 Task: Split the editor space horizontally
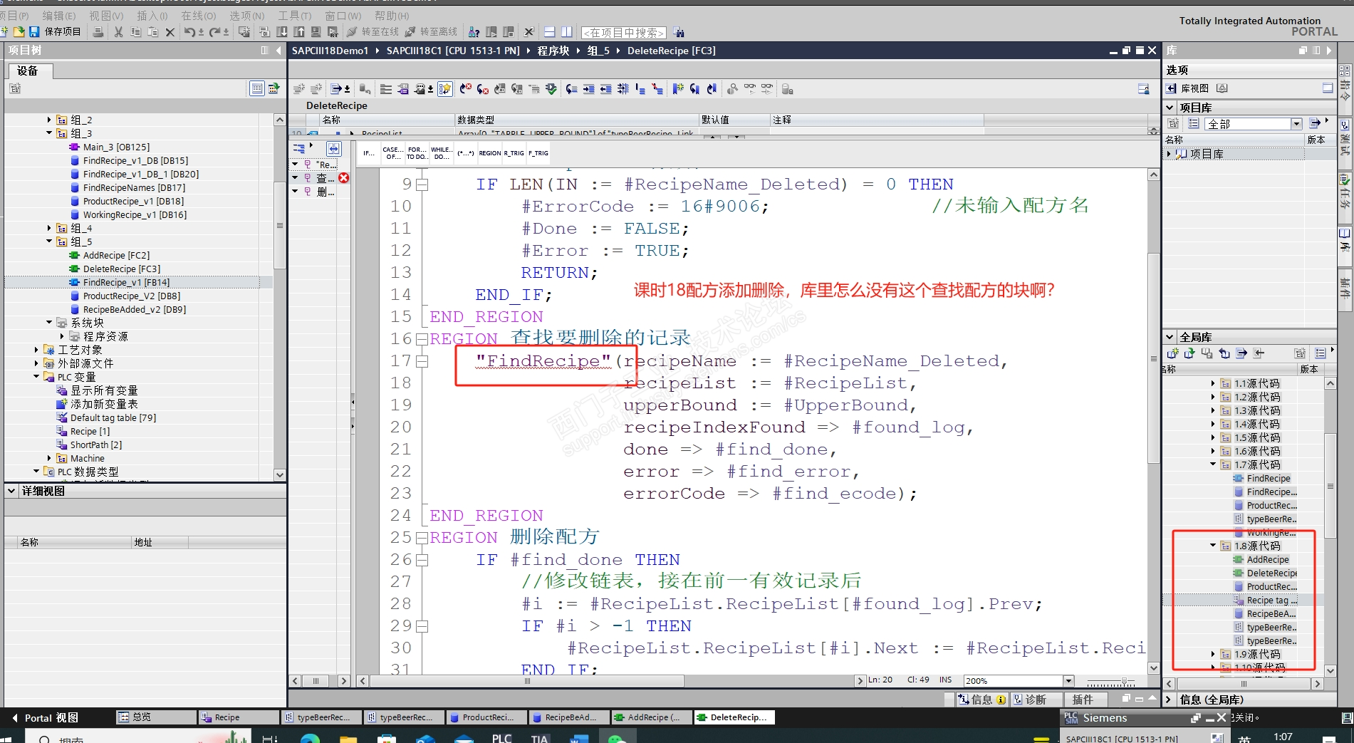549,32
